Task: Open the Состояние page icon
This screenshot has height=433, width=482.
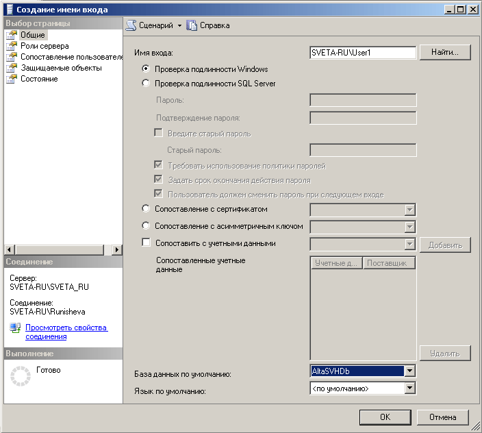Action: tap(12, 79)
